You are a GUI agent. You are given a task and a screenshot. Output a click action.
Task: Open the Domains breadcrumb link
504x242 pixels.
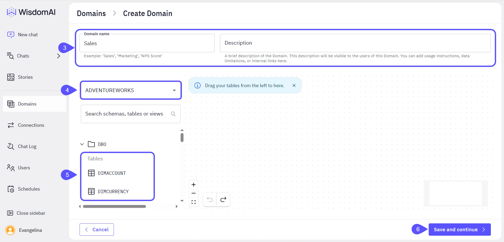(91, 13)
